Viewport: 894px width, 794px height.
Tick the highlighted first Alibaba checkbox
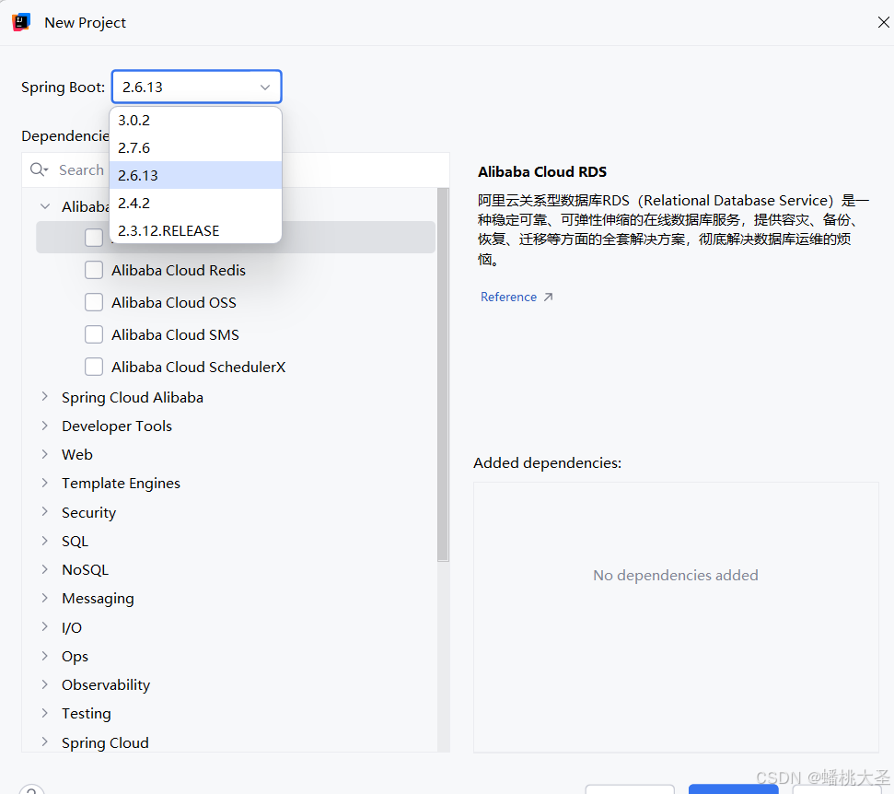tap(94, 238)
